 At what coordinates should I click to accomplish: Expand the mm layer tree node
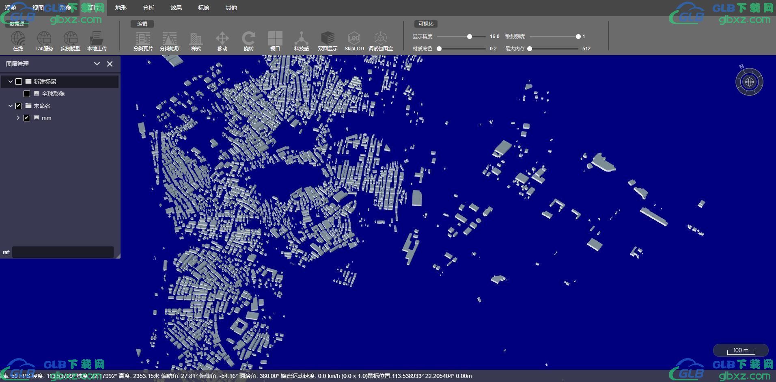18,118
